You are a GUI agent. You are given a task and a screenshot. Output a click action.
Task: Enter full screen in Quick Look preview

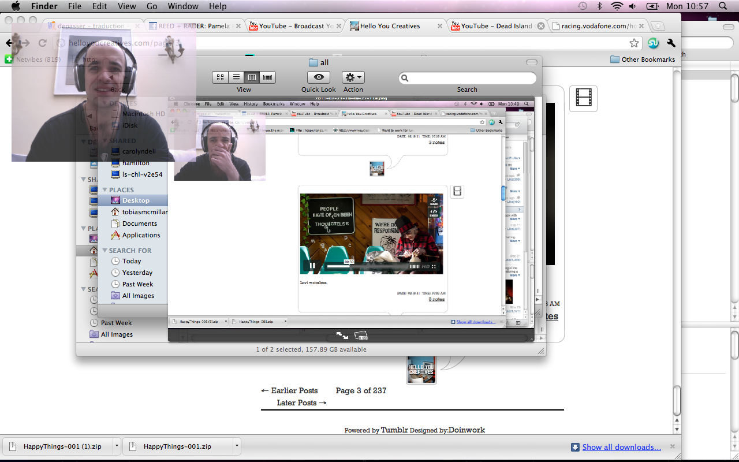[x=342, y=336]
